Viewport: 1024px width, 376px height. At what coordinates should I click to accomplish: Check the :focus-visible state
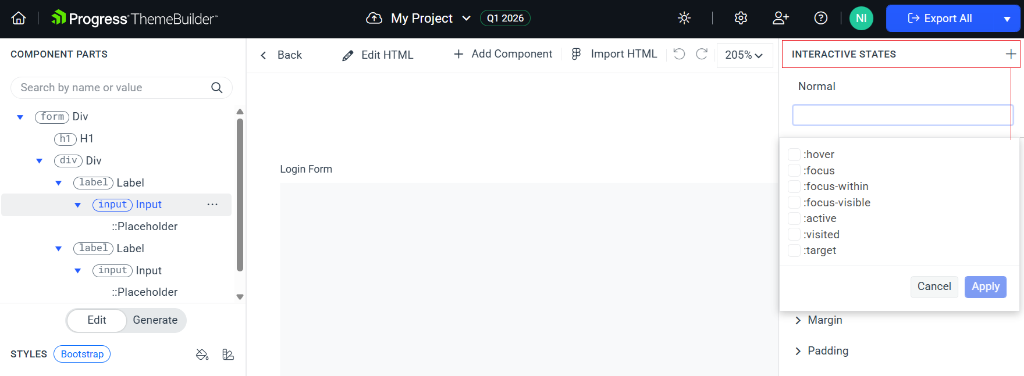(794, 202)
